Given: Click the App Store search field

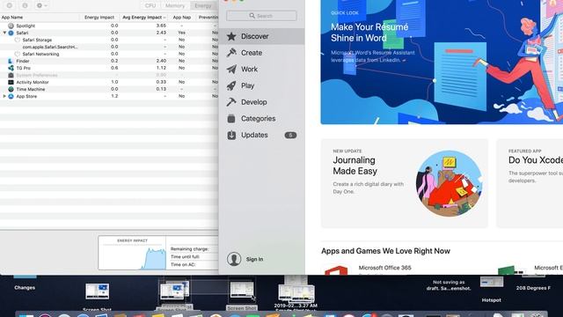Looking at the screenshot, I should pyautogui.click(x=261, y=16).
